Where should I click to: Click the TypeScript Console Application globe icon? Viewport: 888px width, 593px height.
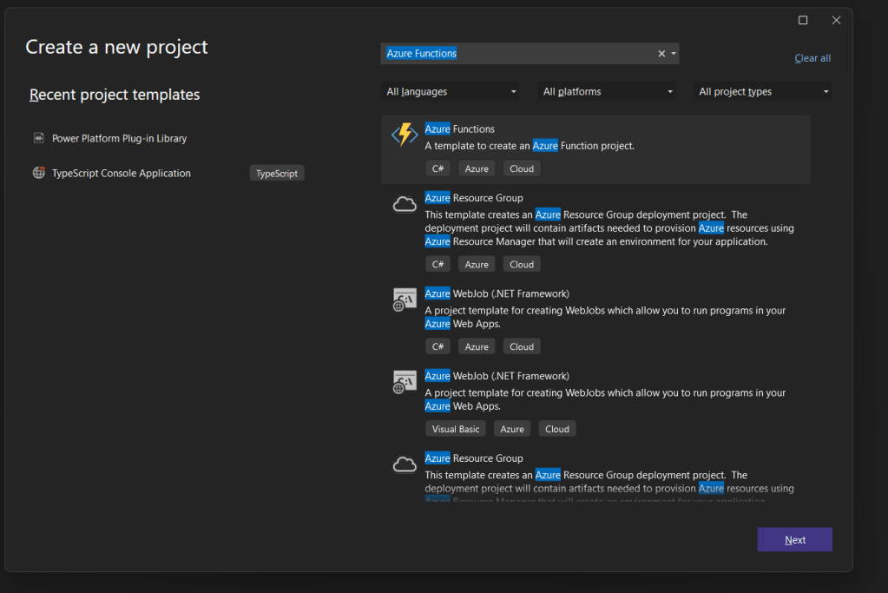point(38,172)
